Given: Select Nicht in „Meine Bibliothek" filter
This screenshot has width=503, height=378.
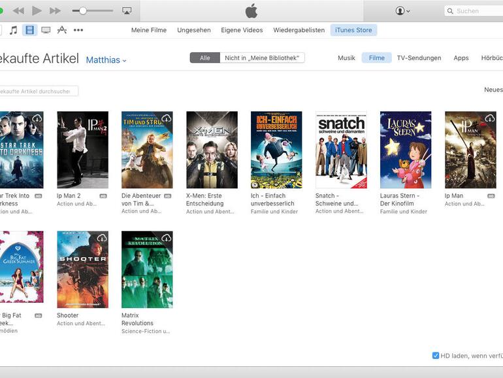Looking at the screenshot, I should [262, 58].
